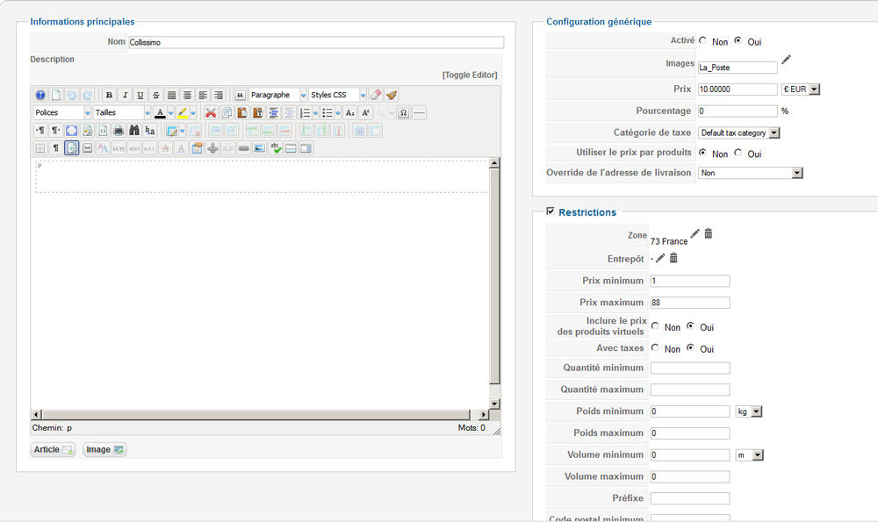The image size is (878, 522).
Task: Click the Prix maximum input field
Action: pos(690,303)
